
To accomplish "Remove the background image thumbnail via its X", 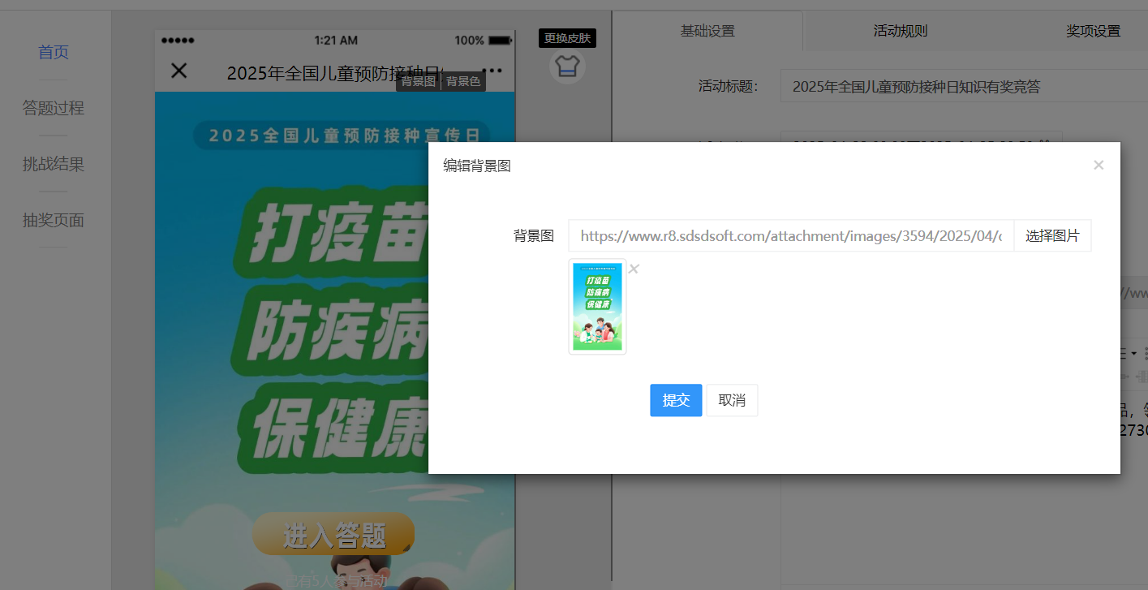I will coord(633,269).
